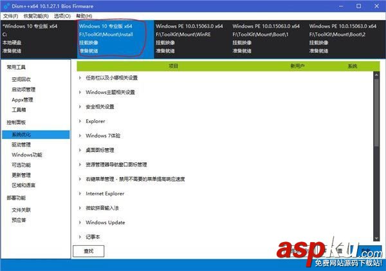Select the F:\ToolKit\Mount\Boot\2 image tile

click(346, 39)
